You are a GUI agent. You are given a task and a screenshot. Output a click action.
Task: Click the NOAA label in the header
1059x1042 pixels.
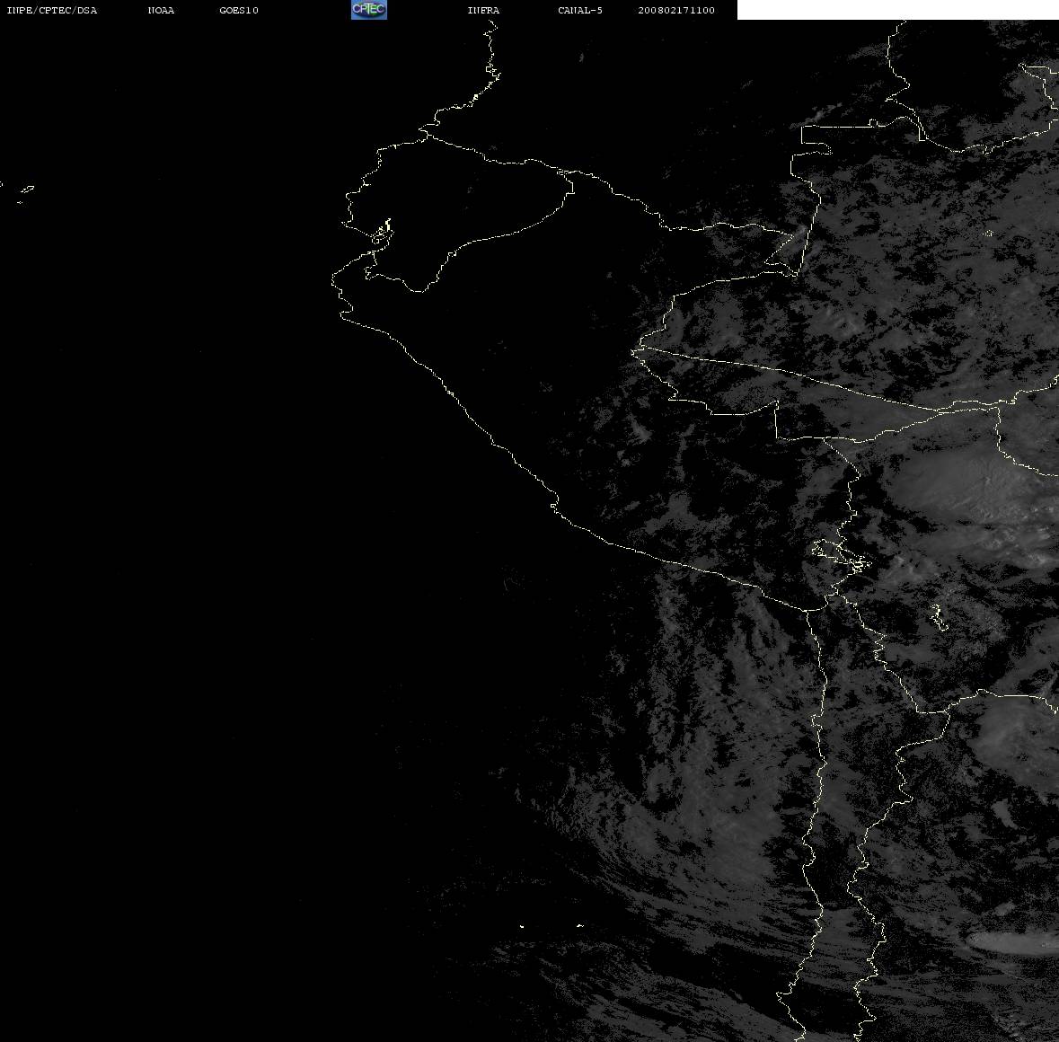tap(161, 10)
